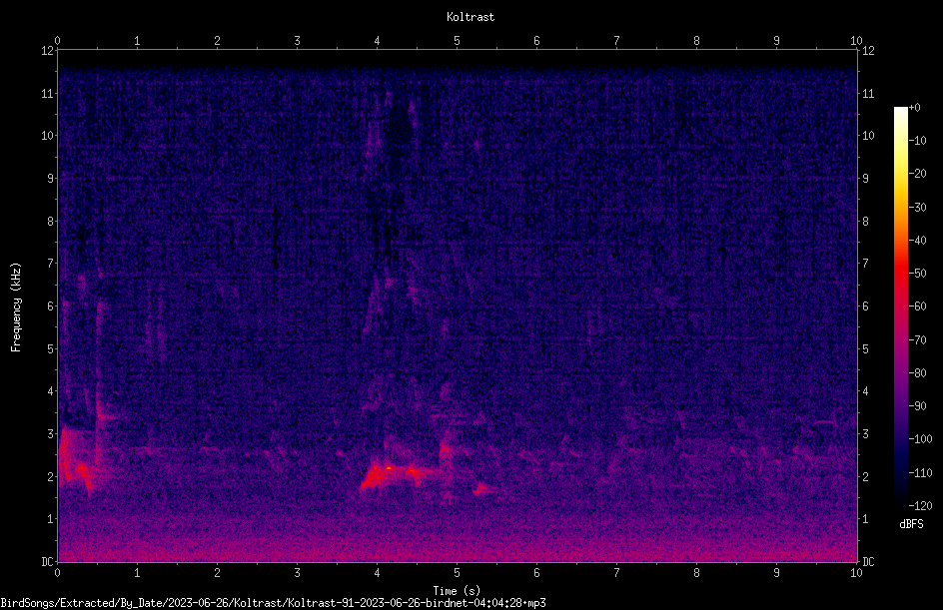
Task: Click the 1 kHz label on left axis
Action: (50, 519)
